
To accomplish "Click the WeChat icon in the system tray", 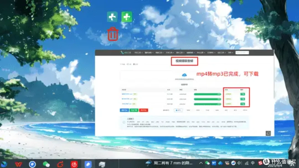I will point(207,163).
